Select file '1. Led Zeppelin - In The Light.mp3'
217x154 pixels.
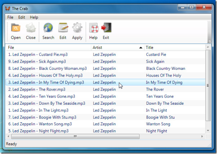pos(38,110)
